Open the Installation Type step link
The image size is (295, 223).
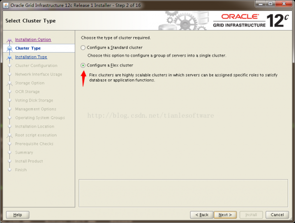click(31, 57)
